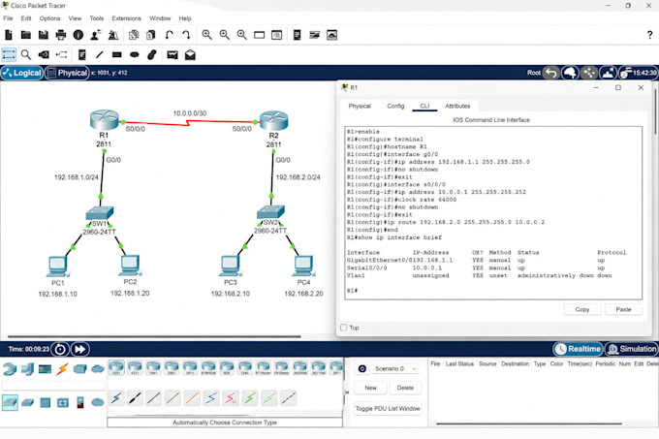This screenshot has width=659, height=439.
Task: Switch to Logical workspace view
Action: 22,73
